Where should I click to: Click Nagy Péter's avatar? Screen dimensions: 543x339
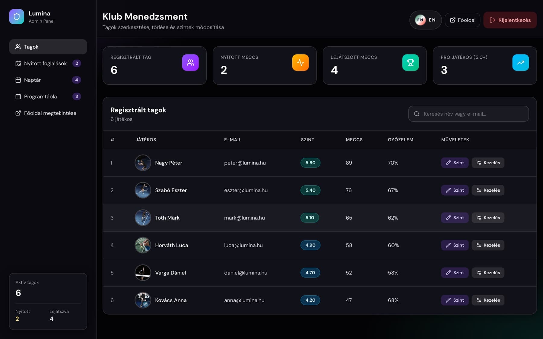coord(143,163)
